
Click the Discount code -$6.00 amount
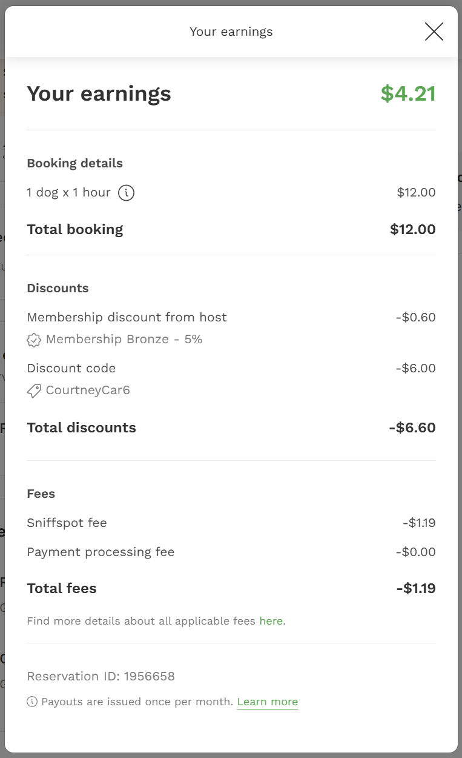point(415,368)
